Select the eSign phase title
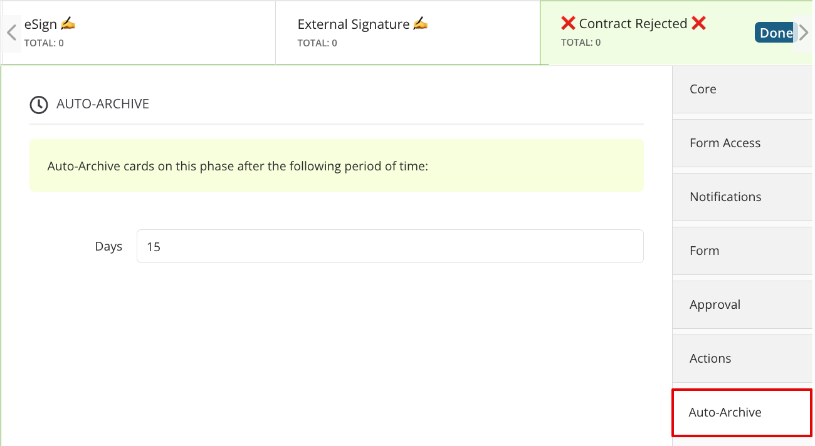The image size is (815, 446). point(41,25)
